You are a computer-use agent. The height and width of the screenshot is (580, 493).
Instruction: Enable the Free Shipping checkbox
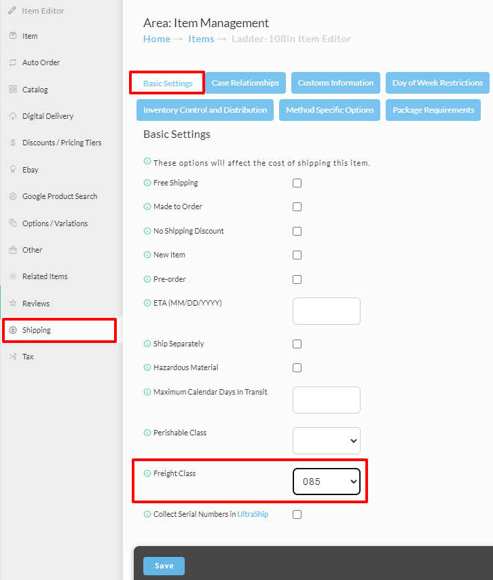pyautogui.click(x=297, y=183)
